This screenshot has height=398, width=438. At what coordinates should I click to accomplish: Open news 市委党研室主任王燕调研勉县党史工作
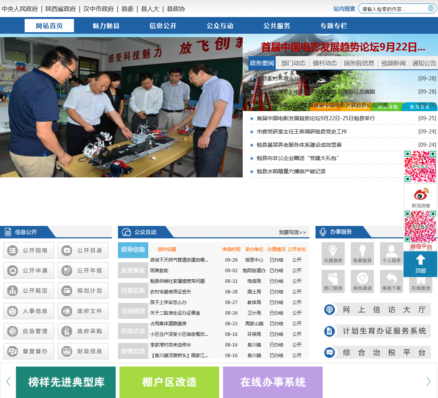[302, 132]
